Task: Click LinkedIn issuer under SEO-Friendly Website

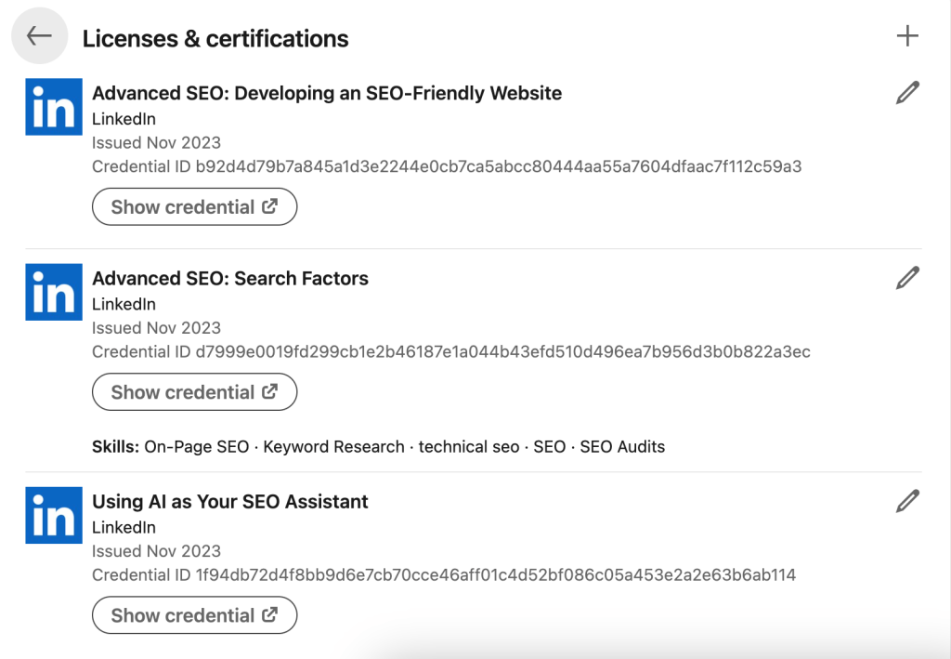Action: (124, 119)
